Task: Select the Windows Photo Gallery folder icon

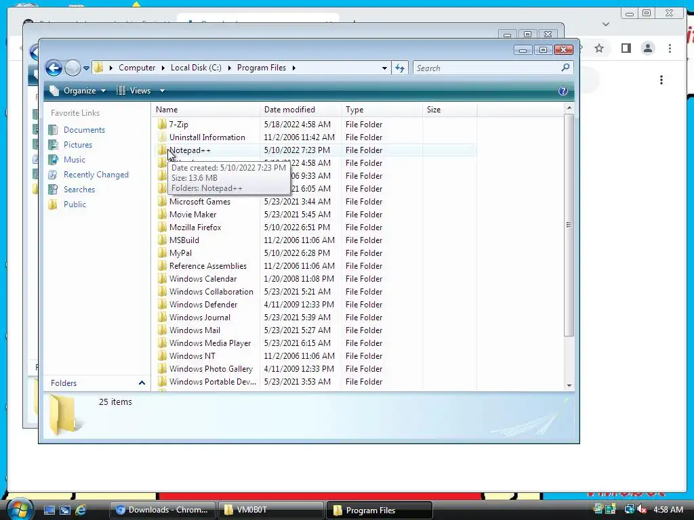Action: pyautogui.click(x=162, y=368)
